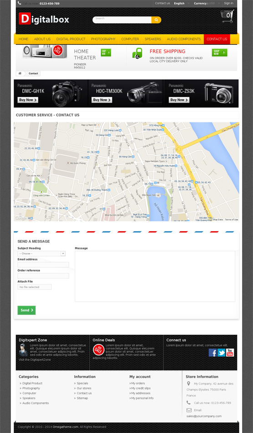Open Contact us footer link
Viewport: 253px width, 433px height.
pos(84,393)
